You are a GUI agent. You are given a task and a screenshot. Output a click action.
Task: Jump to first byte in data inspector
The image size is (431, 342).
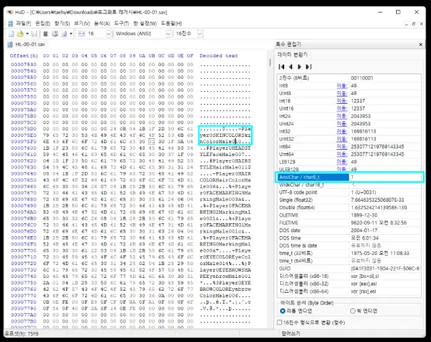pyautogui.click(x=281, y=67)
